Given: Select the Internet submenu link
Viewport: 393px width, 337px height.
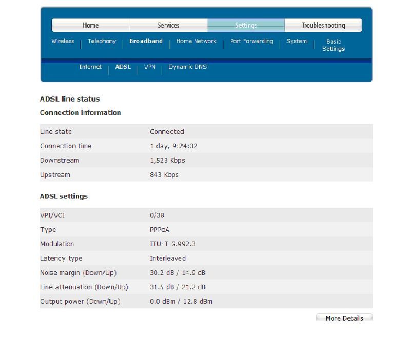Looking at the screenshot, I should click(90, 67).
